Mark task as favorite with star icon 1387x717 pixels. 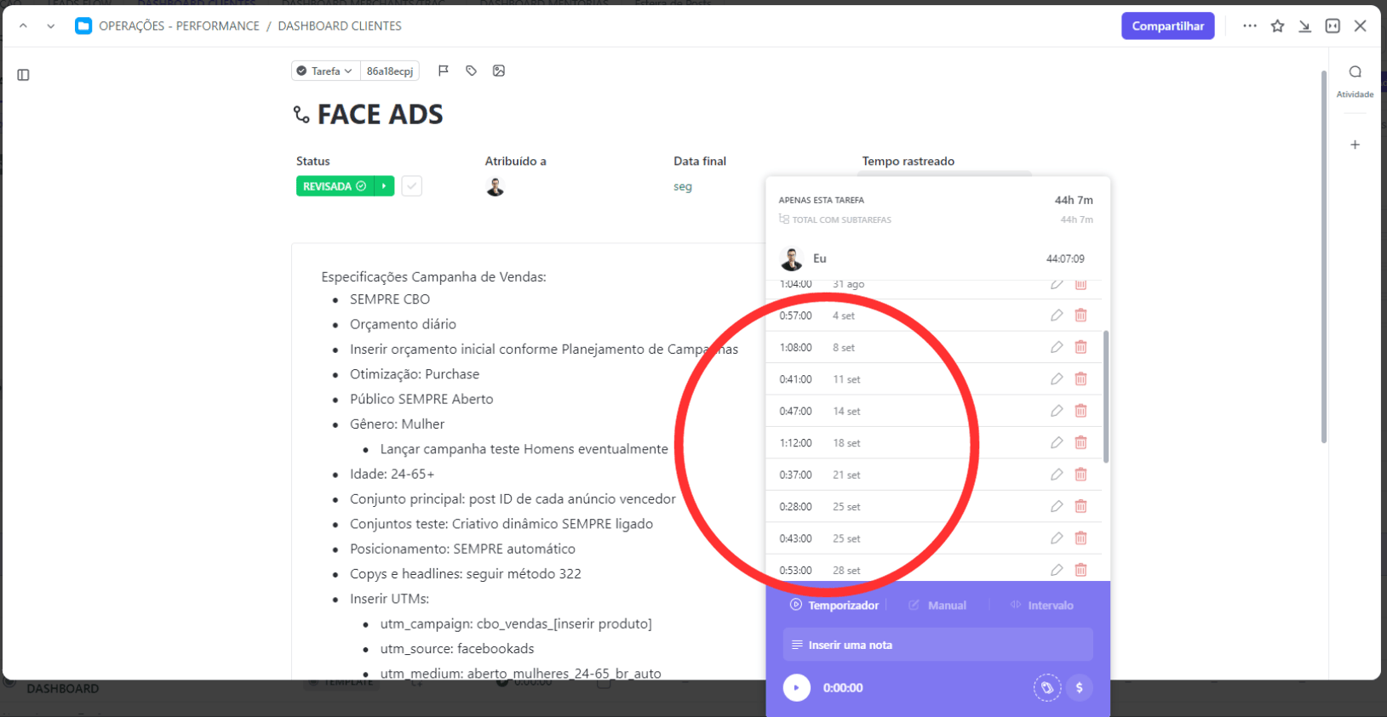(x=1277, y=26)
